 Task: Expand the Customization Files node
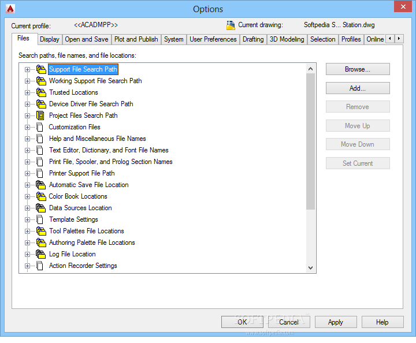coord(27,127)
